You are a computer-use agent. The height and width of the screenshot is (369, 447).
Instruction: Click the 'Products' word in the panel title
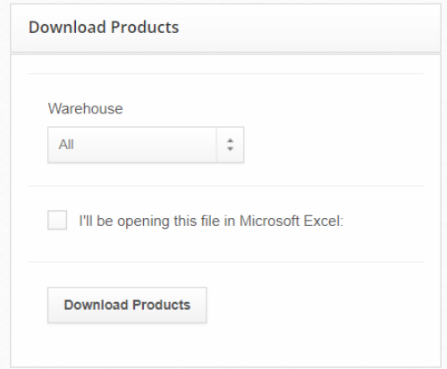point(145,28)
